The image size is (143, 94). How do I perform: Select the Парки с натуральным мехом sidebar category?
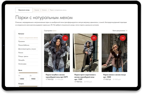[x=28, y=38]
